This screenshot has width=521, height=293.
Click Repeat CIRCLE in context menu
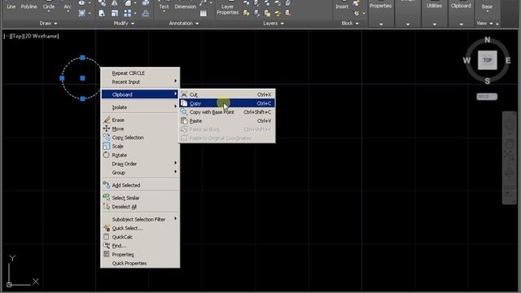click(140, 73)
